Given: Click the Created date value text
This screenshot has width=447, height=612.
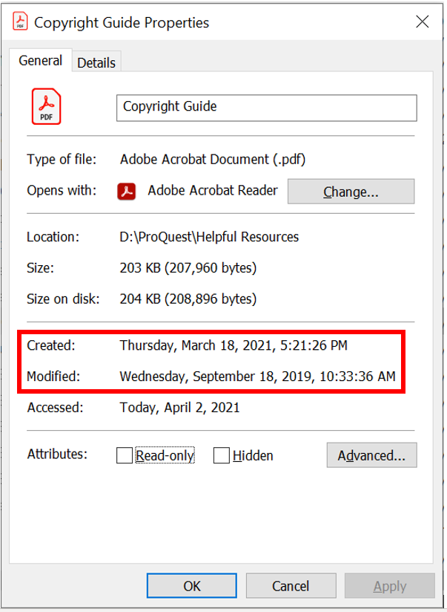Looking at the screenshot, I should tap(234, 345).
